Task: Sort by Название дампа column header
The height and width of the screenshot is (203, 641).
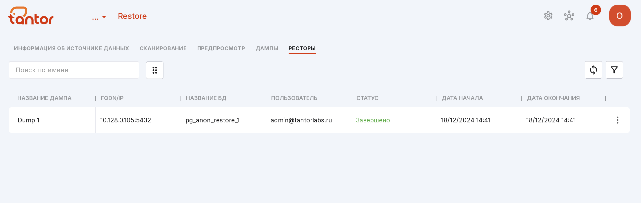Action: point(44,98)
